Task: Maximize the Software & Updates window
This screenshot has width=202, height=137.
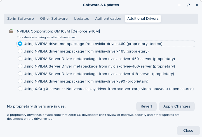Action: click(188, 5)
